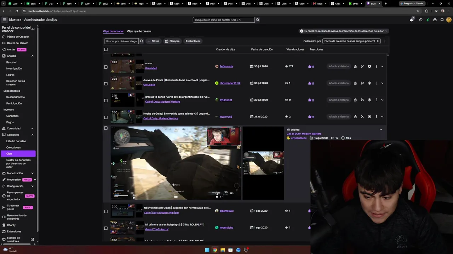Share the "susto" clip
453x254 pixels.
[355, 66]
